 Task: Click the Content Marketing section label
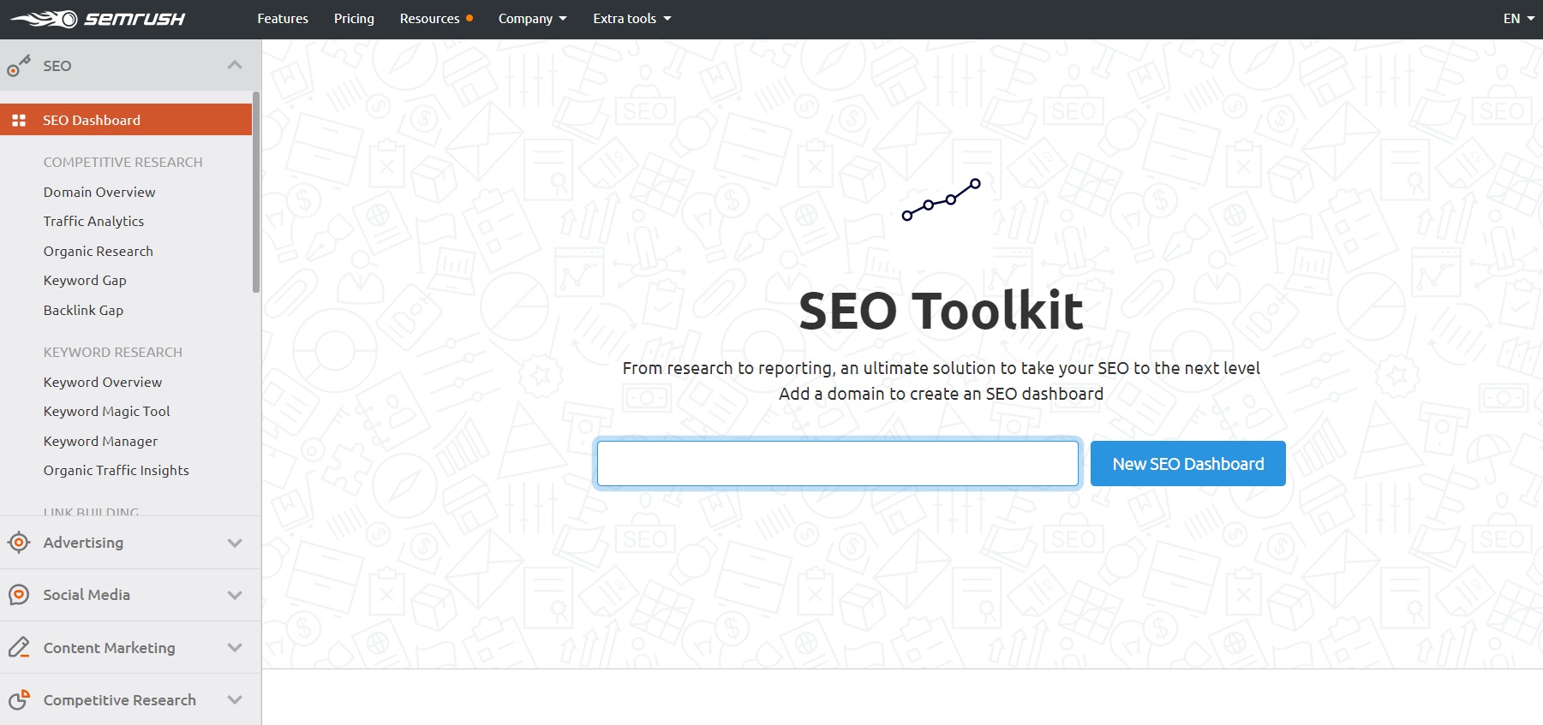[x=110, y=648]
